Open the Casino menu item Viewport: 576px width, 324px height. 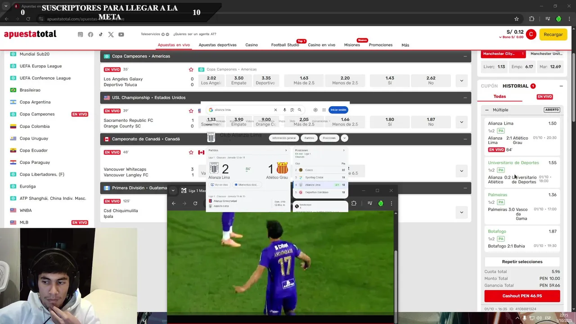[x=252, y=45]
